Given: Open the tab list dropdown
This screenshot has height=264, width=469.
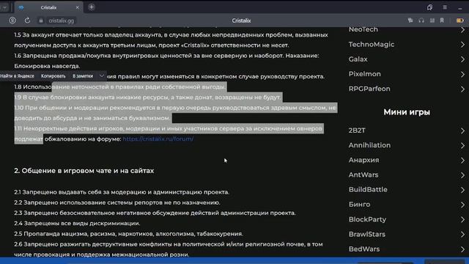Looking at the screenshot, I should 4,7.
